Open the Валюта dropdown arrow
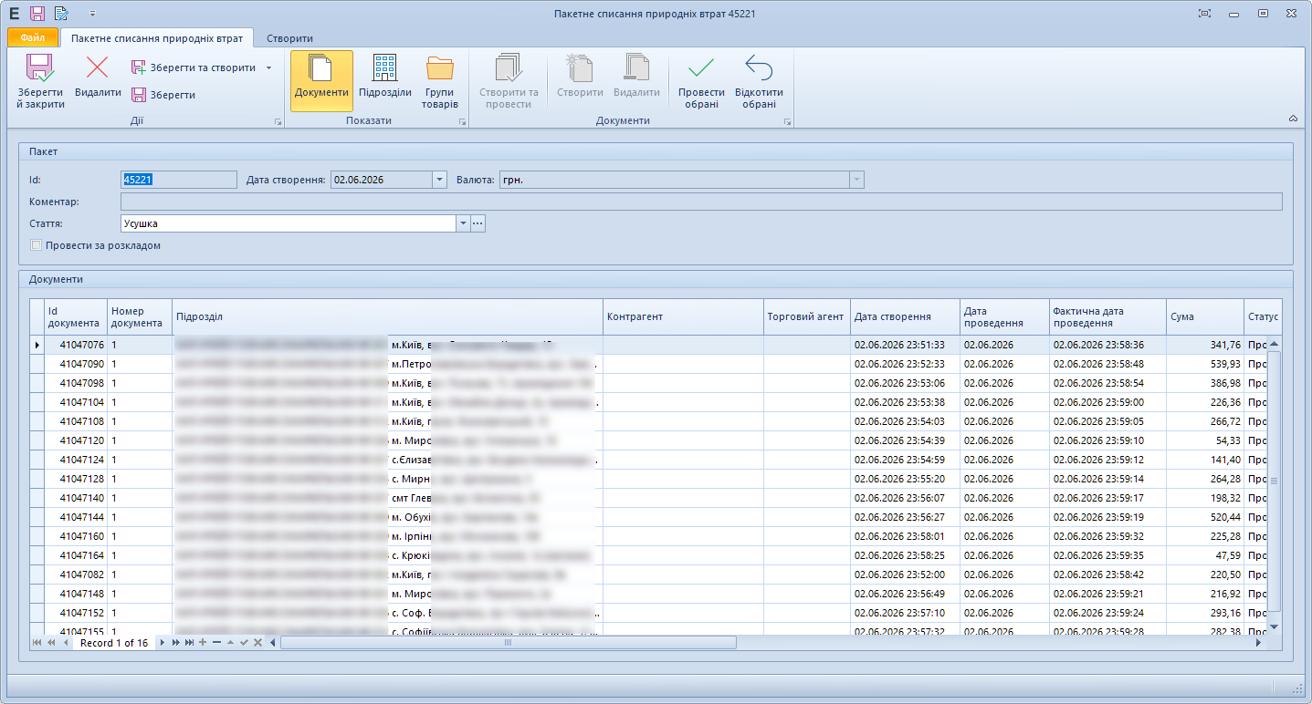 856,180
